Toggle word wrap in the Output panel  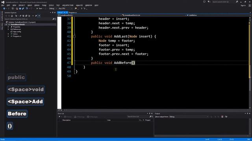click(226, 117)
